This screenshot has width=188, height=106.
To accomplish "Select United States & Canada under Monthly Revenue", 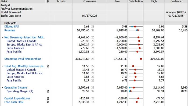I will click(21, 70).
